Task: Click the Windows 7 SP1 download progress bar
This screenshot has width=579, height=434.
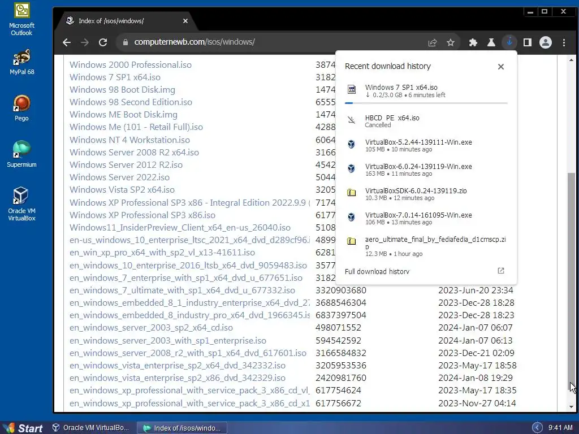Action: click(x=426, y=103)
